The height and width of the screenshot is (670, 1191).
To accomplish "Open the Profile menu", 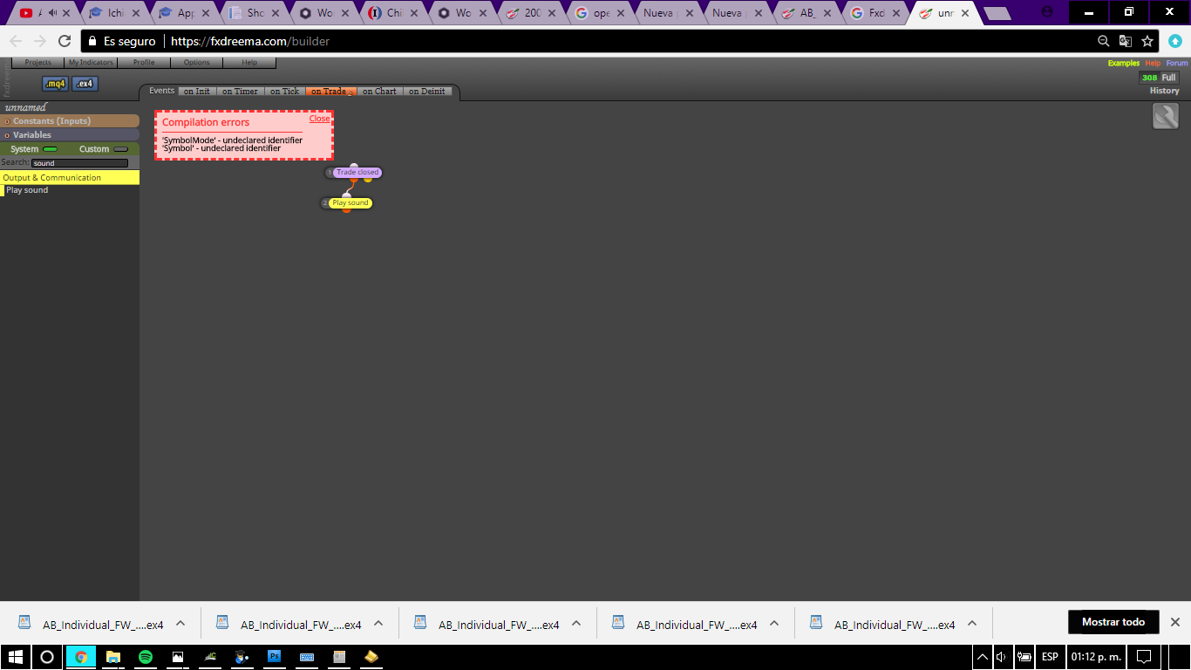I will point(144,63).
